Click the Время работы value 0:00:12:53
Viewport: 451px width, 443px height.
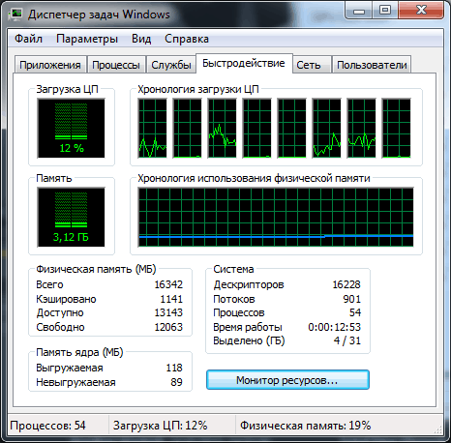coord(335,327)
